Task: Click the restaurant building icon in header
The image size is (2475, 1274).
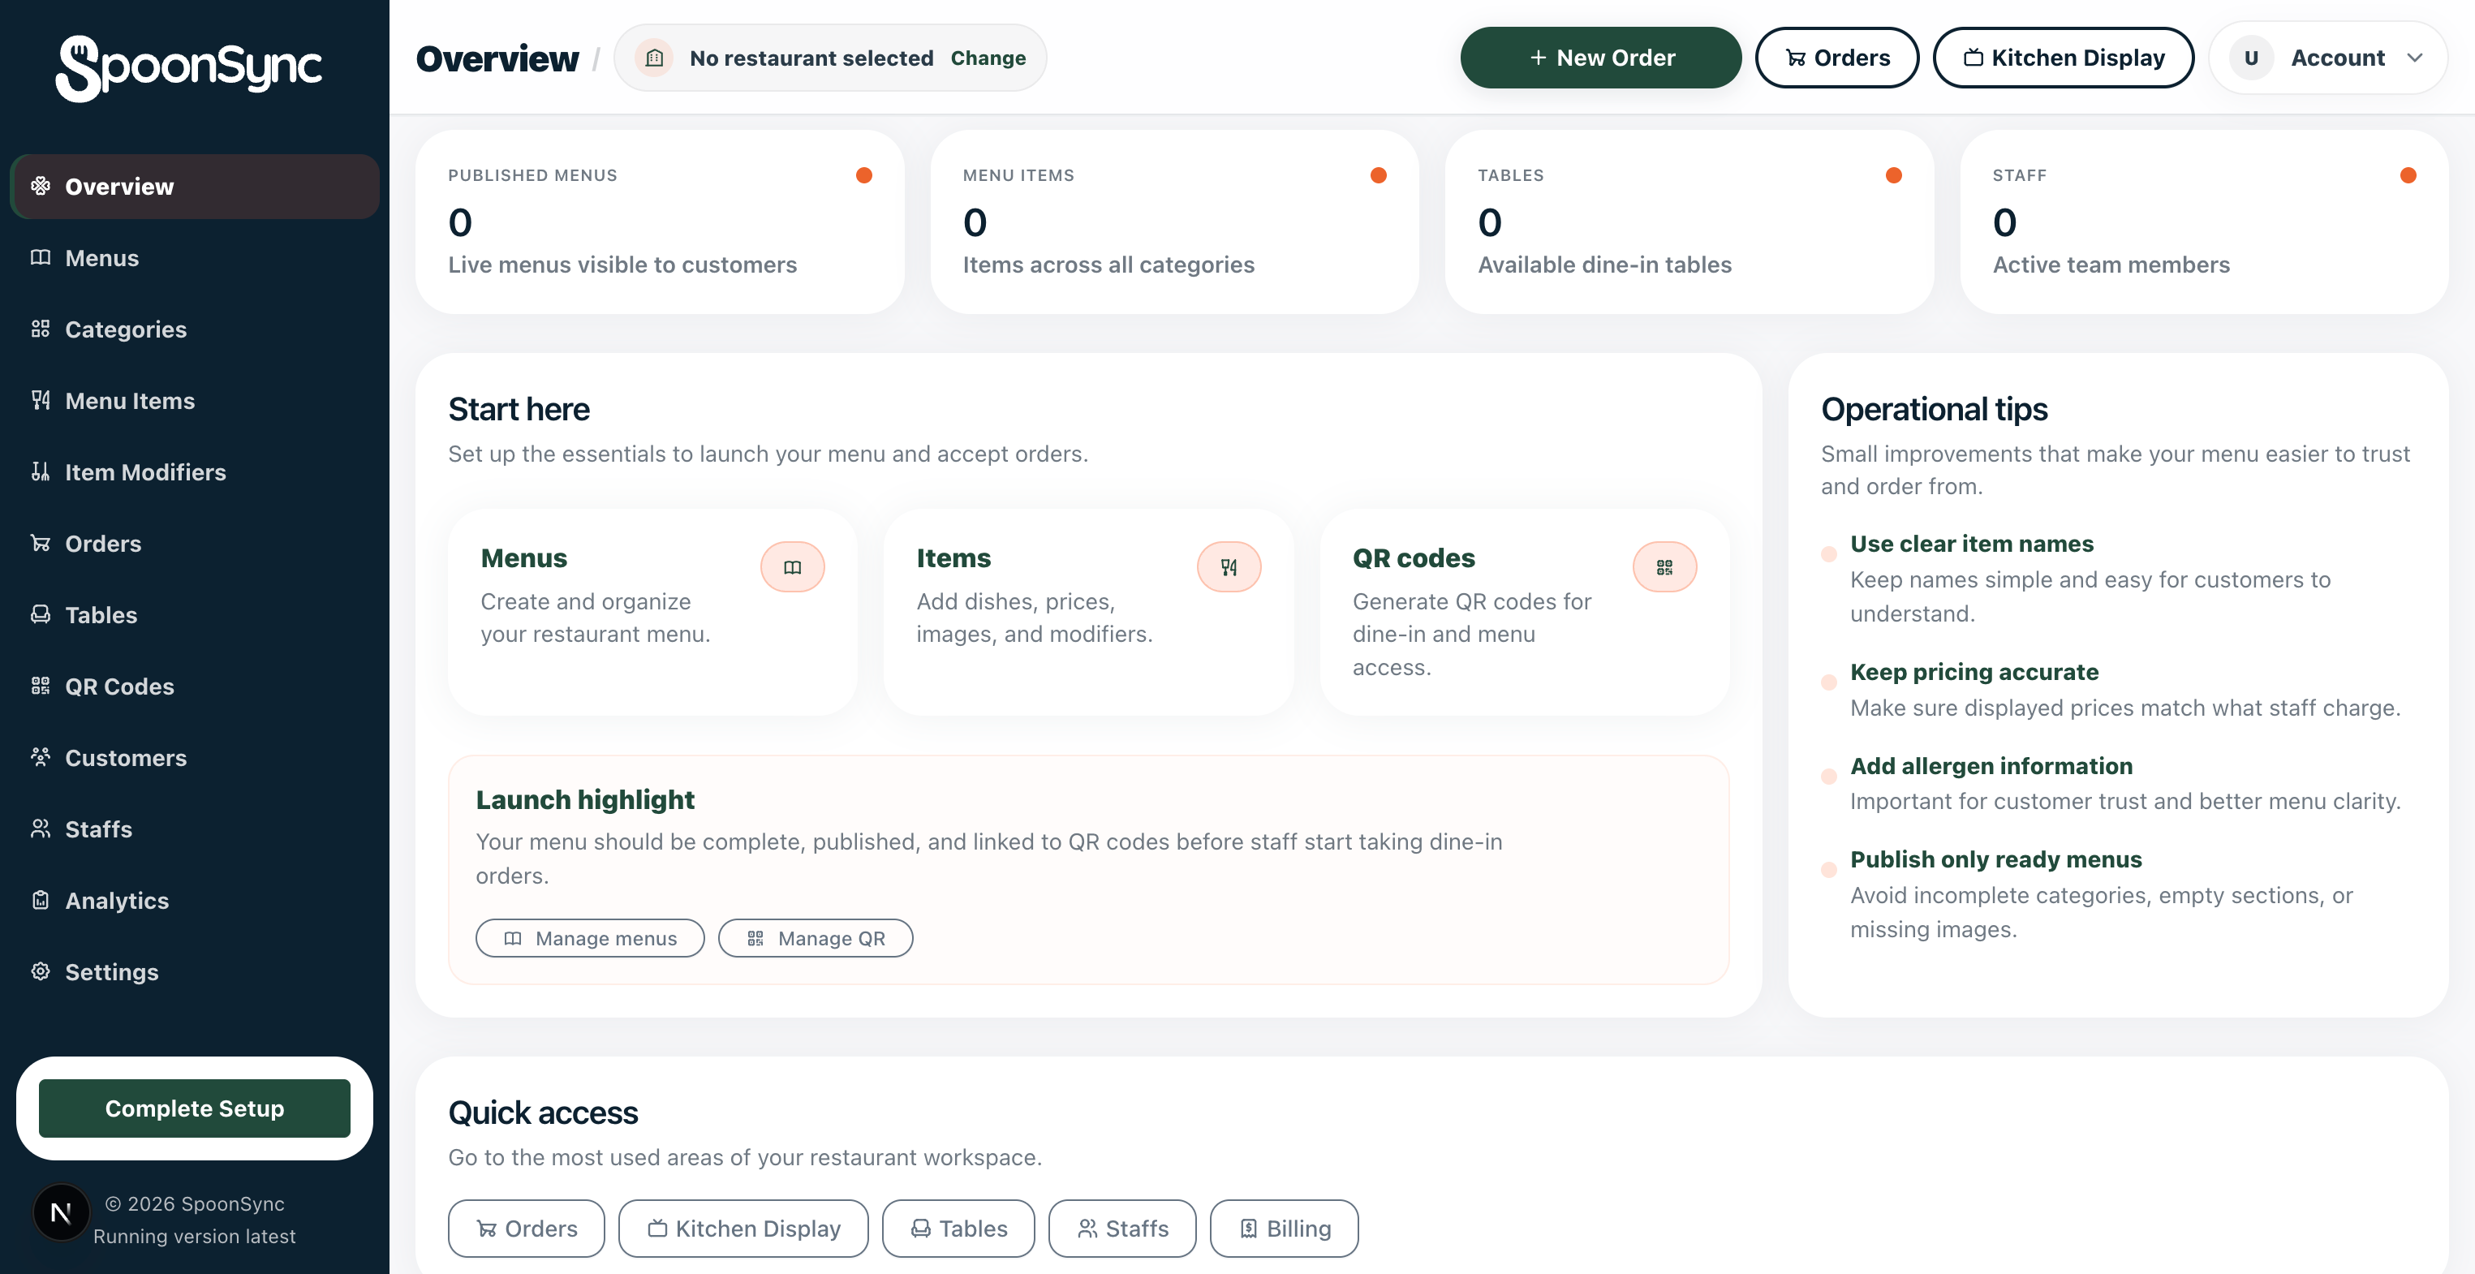Action: pos(654,58)
